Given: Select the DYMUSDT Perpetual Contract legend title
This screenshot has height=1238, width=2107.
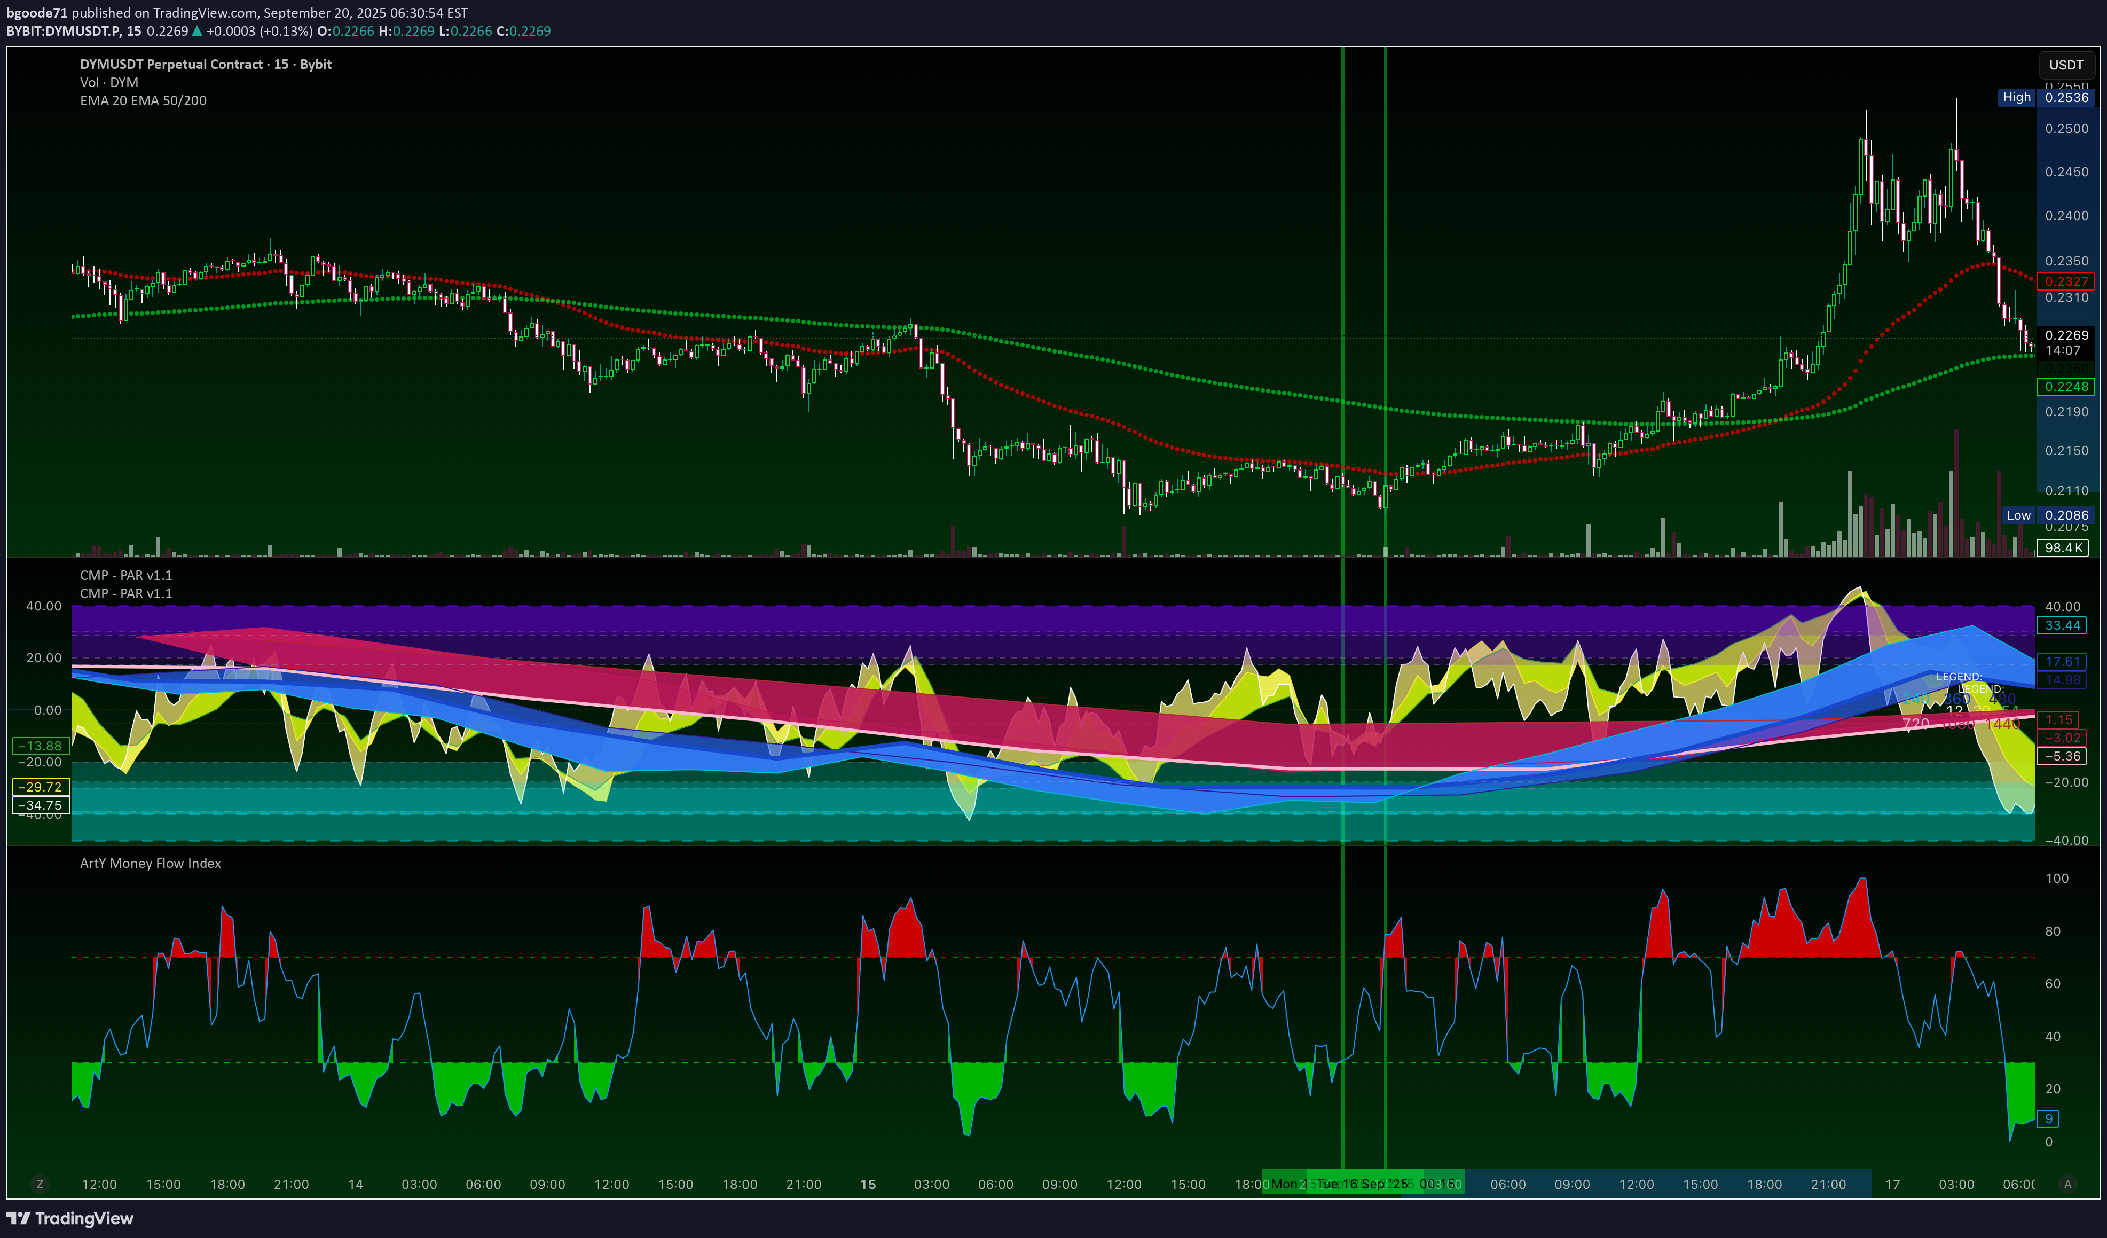Looking at the screenshot, I should tap(206, 65).
